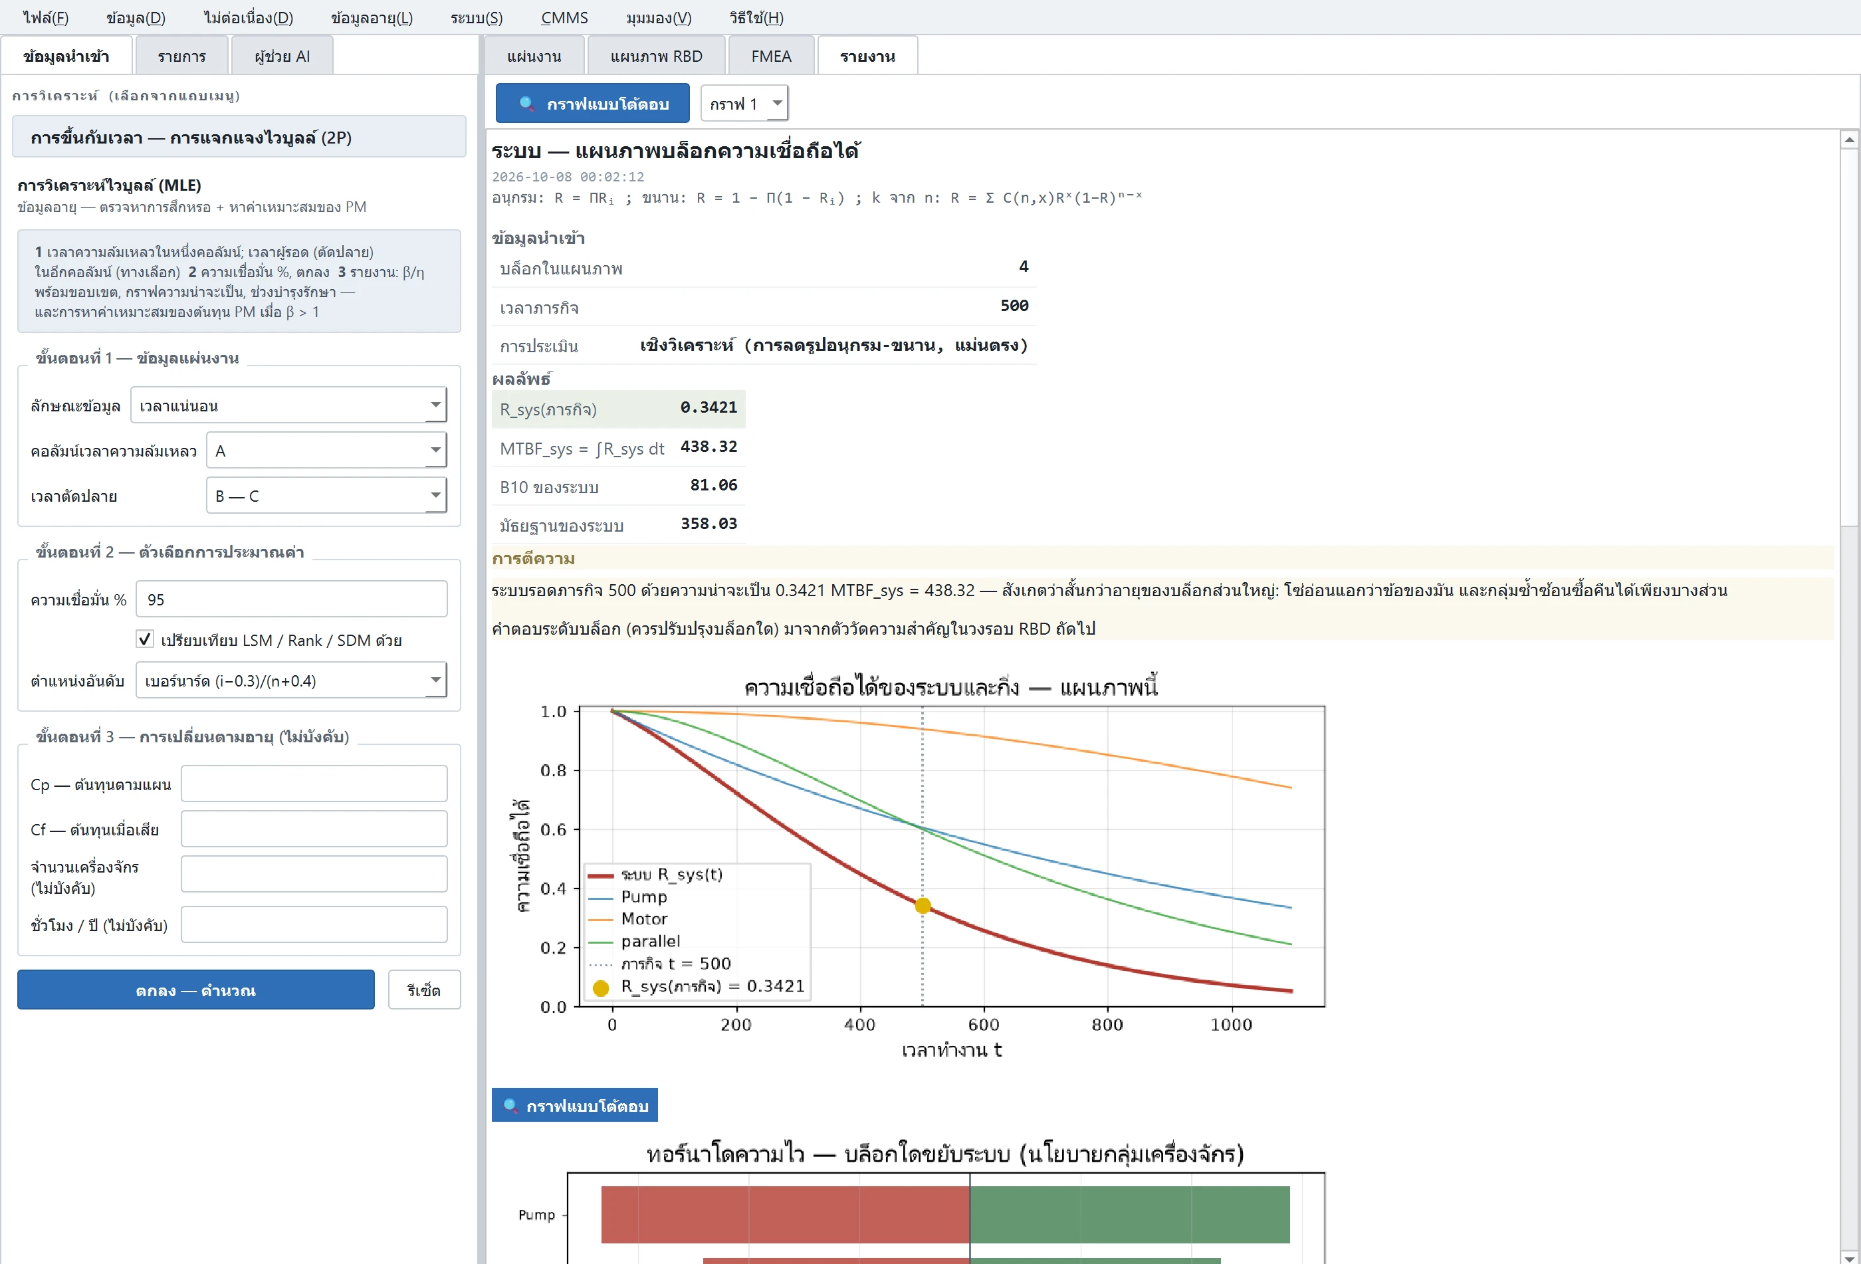Expand เวลาตัดปลาย dropdown showing B — C
This screenshot has height=1264, width=1861.
click(x=327, y=496)
